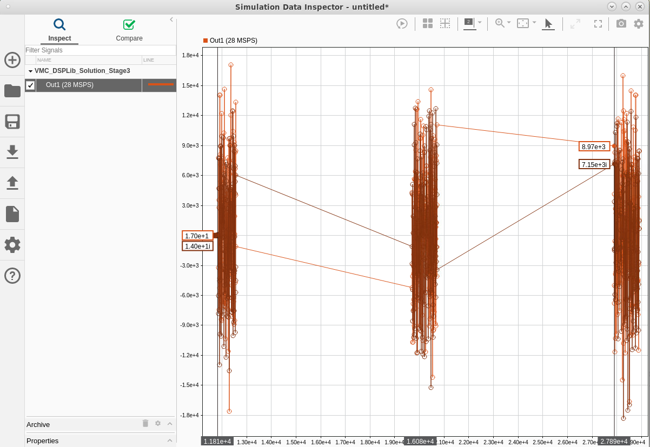This screenshot has height=447, width=650.
Task: Click the Filter Signals input field
Action: click(101, 50)
